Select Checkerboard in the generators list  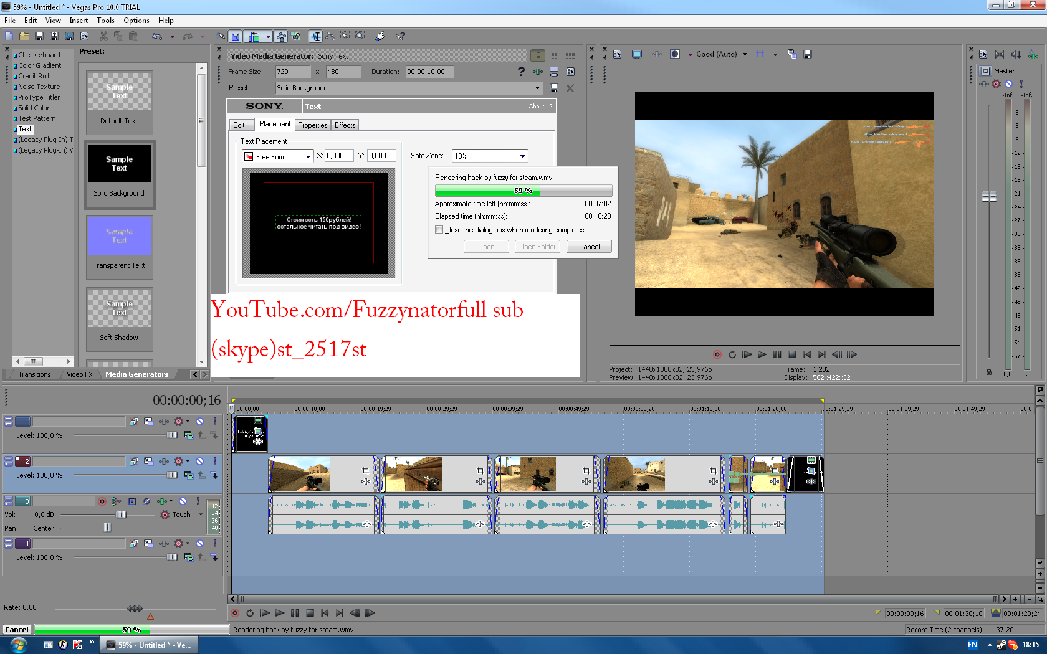pos(39,55)
